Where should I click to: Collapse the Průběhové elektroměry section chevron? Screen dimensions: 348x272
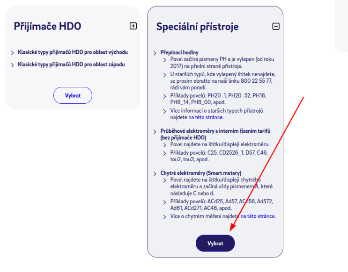click(x=155, y=132)
